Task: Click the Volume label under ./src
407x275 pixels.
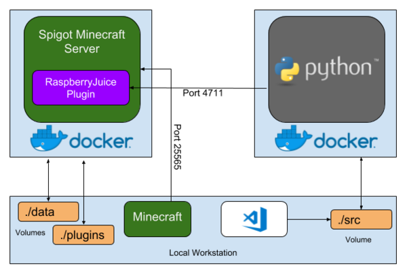Action: click(358, 240)
